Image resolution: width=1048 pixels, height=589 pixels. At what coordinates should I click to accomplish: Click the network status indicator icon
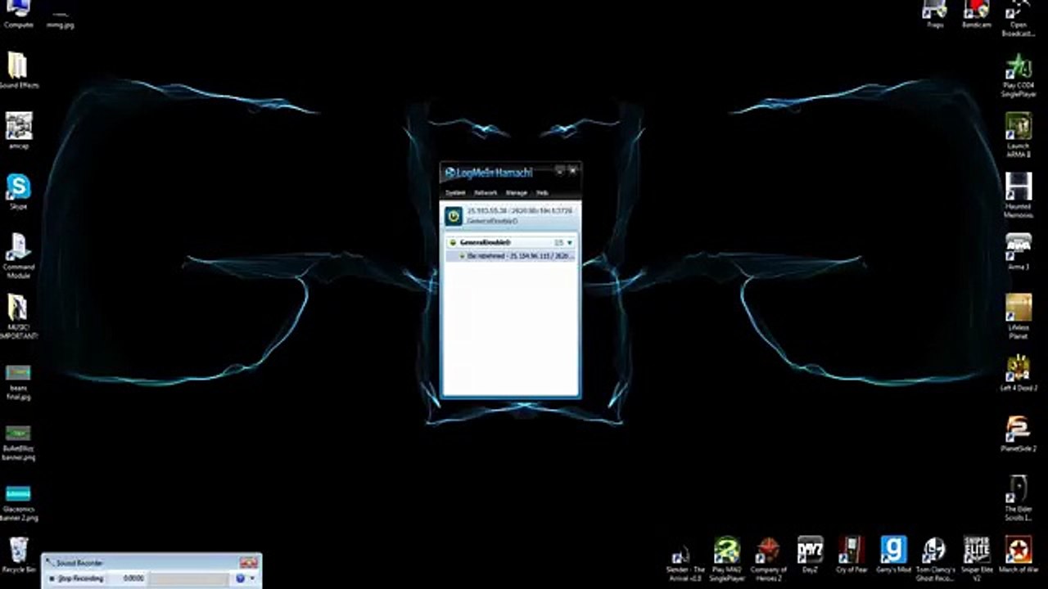pos(452,243)
